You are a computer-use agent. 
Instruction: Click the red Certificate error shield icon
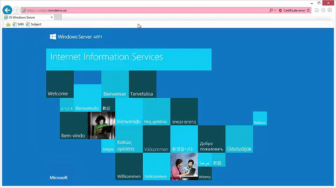click(x=280, y=10)
